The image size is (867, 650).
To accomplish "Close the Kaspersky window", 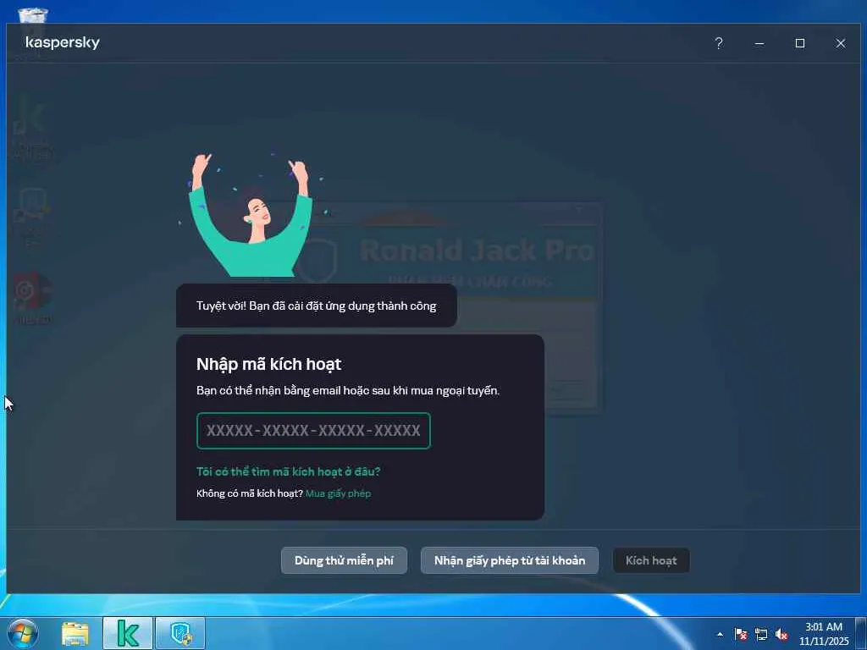I will coord(841,43).
